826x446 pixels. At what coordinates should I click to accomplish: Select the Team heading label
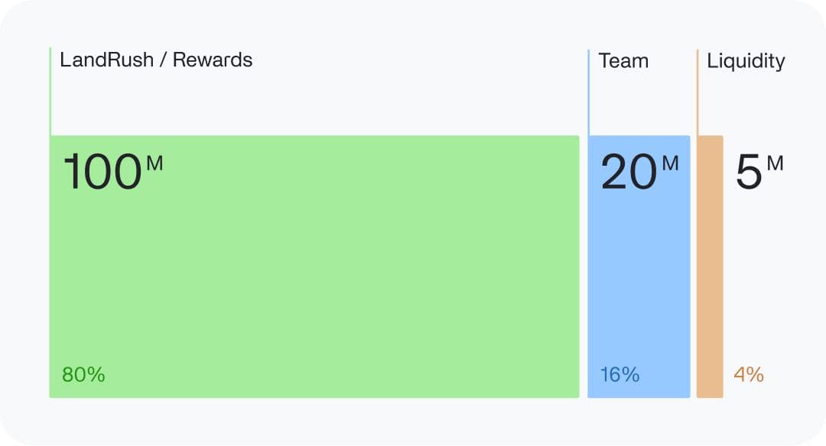623,61
